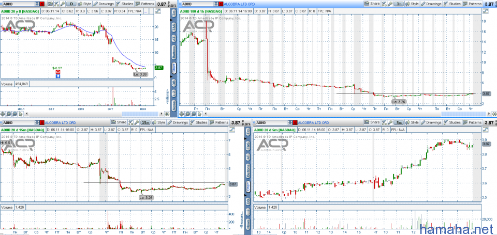Open Studies menu in 1h chart
497x235 pixels.
[x=452, y=4]
